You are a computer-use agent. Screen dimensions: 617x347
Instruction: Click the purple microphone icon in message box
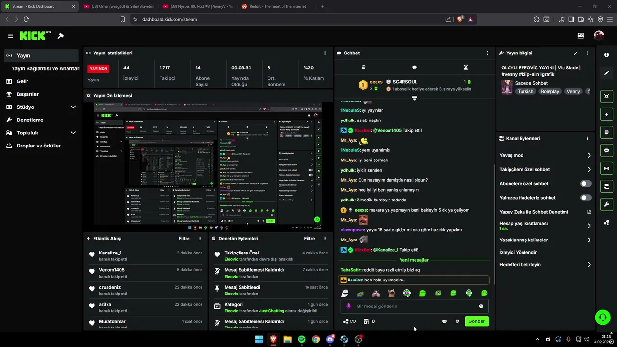point(349,306)
